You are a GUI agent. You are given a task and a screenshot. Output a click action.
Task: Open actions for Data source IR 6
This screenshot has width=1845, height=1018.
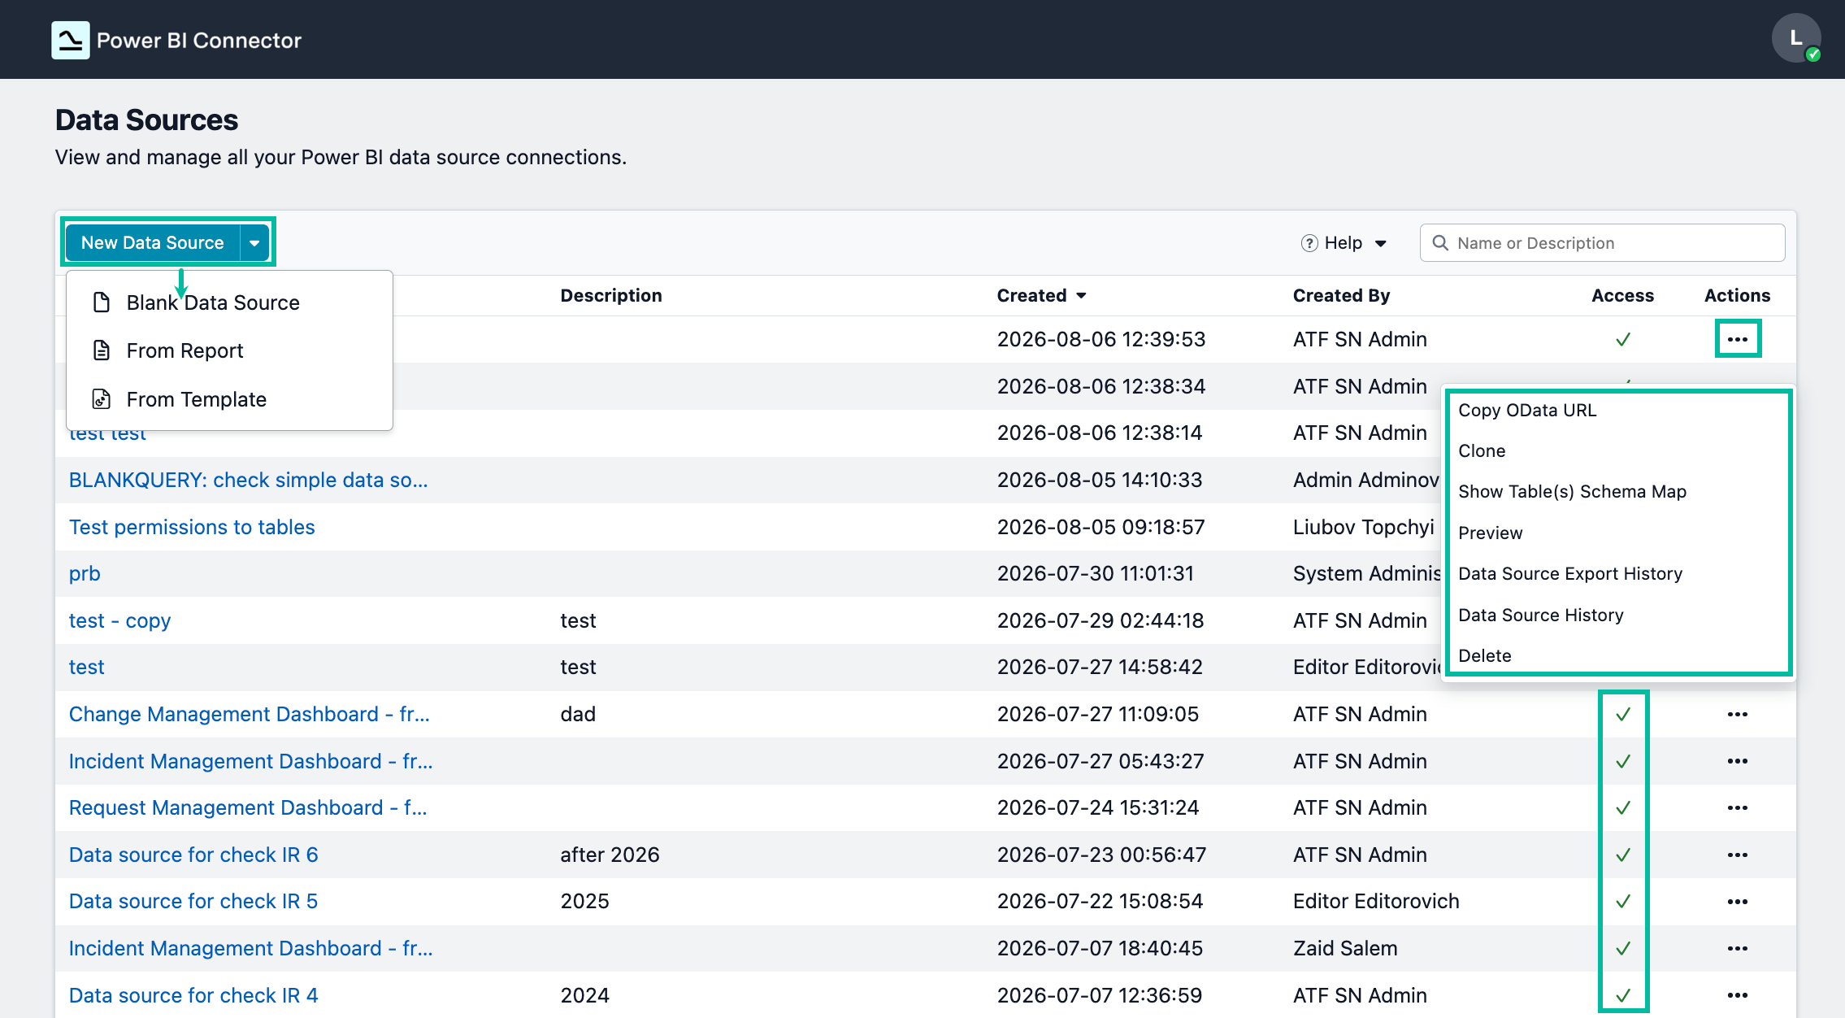tap(1738, 855)
